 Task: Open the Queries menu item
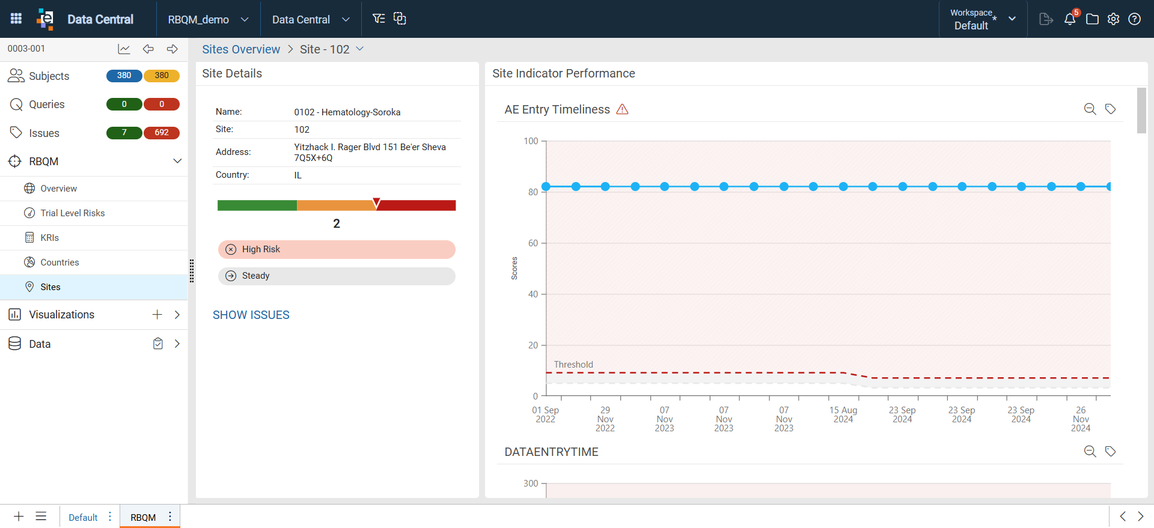pos(46,105)
